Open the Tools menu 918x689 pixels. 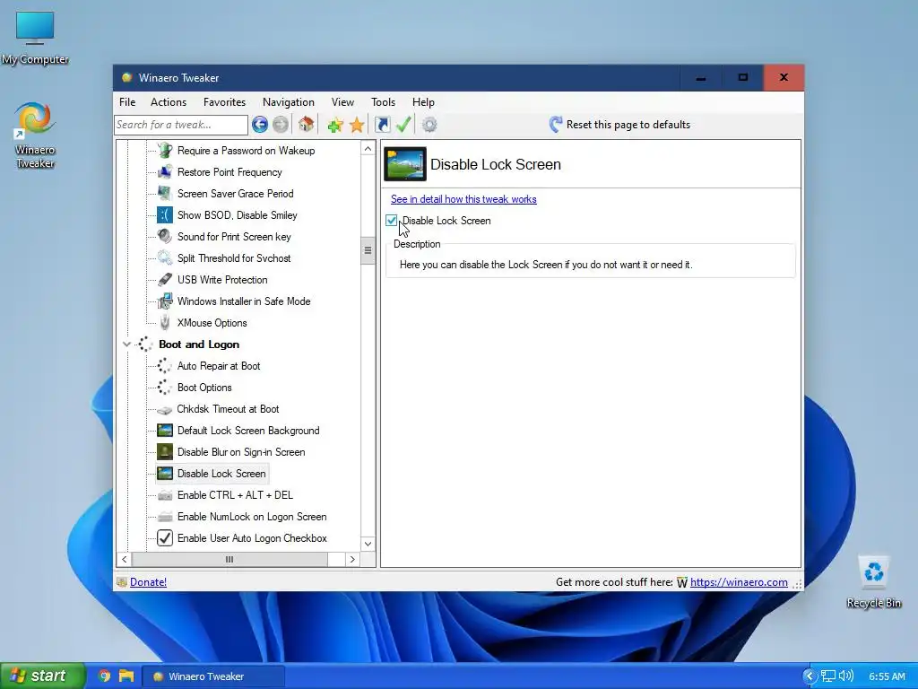point(383,102)
